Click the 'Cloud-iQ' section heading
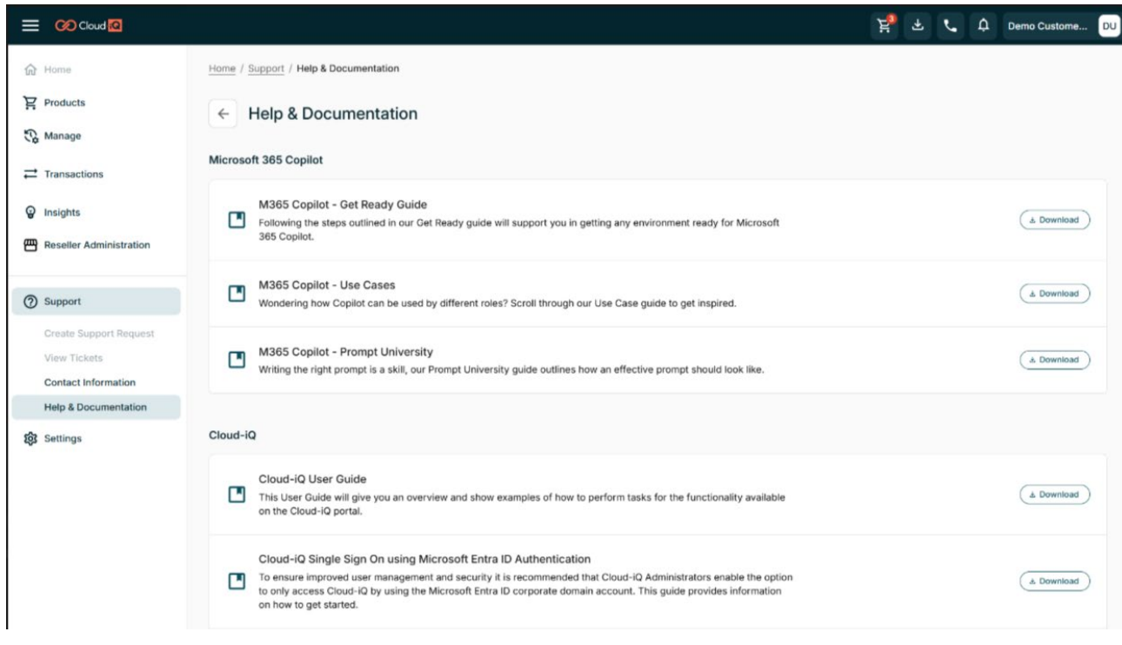 (x=232, y=435)
